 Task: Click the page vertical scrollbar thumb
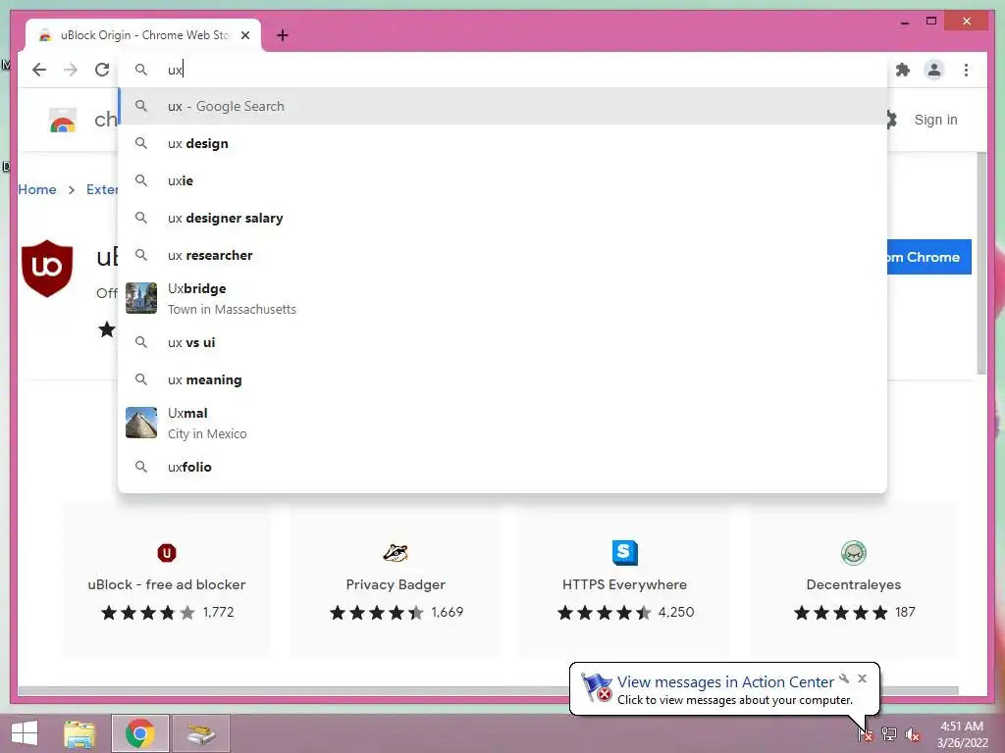(x=981, y=263)
